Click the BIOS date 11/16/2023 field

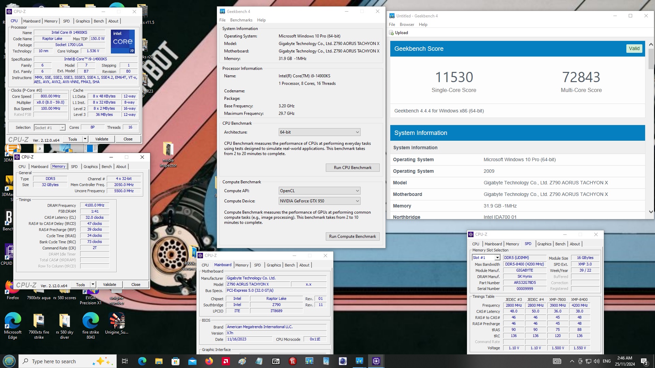249,339
